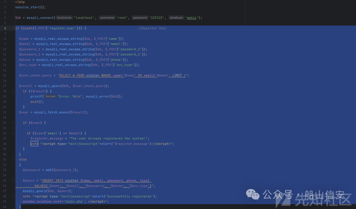The width and height of the screenshot is (356, 209).
Task: Click the '//Register User' comment
Action: (152, 28)
